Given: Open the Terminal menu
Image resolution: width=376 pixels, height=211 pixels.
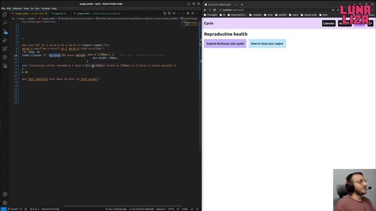Looking at the screenshot, I should point(46,8).
